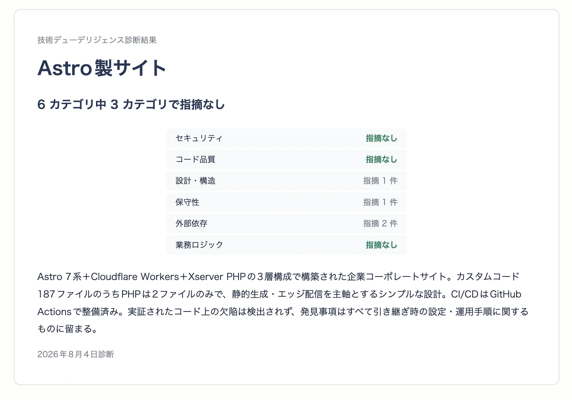
Task: Select the 保守性 category label
Action: pos(187,202)
